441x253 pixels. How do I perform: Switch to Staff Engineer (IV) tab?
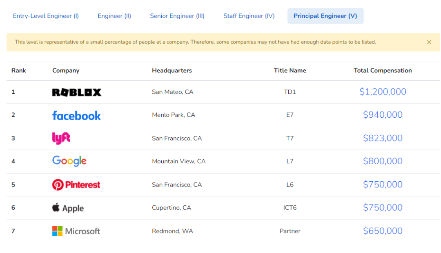click(249, 16)
